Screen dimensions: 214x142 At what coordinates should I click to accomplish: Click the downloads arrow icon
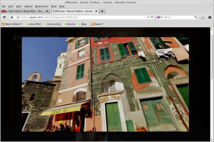point(203,17)
